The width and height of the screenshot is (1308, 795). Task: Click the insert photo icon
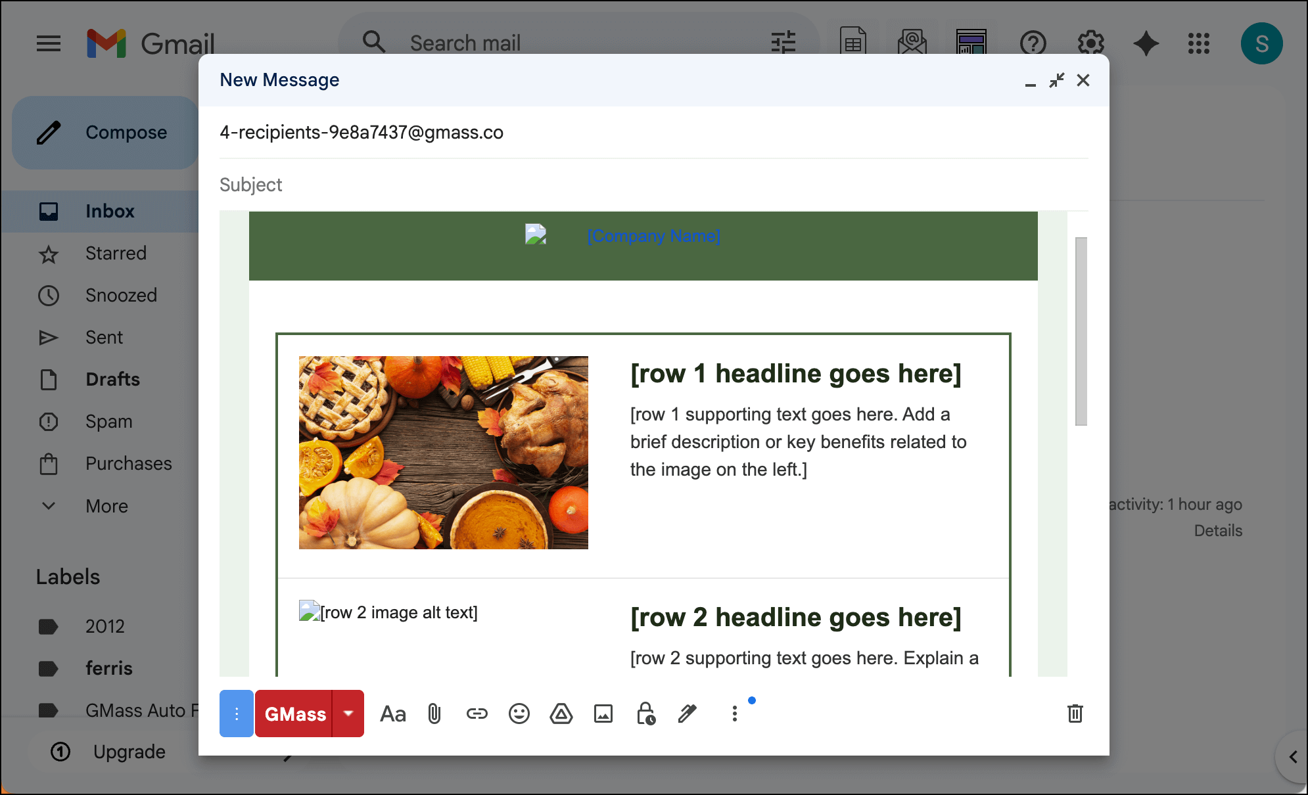click(x=603, y=714)
